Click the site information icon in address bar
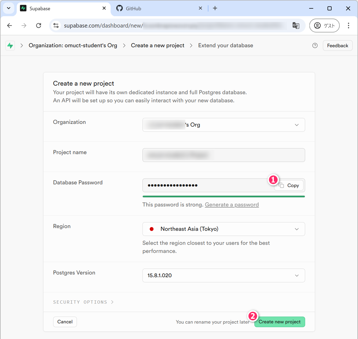The height and width of the screenshot is (339, 358). [x=56, y=26]
